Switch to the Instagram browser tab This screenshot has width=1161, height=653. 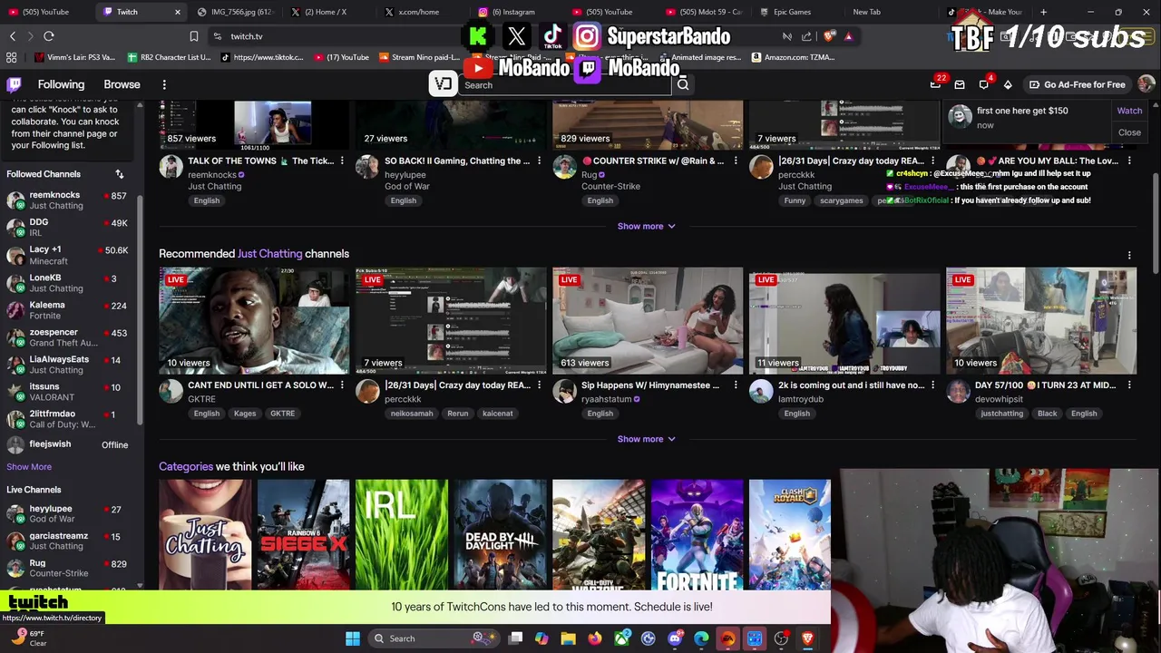click(x=512, y=12)
